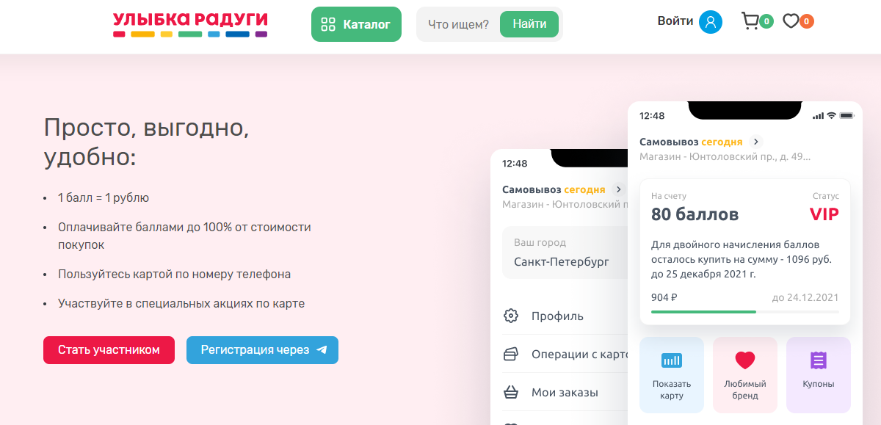Click the VIP status label
The width and height of the screenshot is (881, 425).
[x=825, y=214]
